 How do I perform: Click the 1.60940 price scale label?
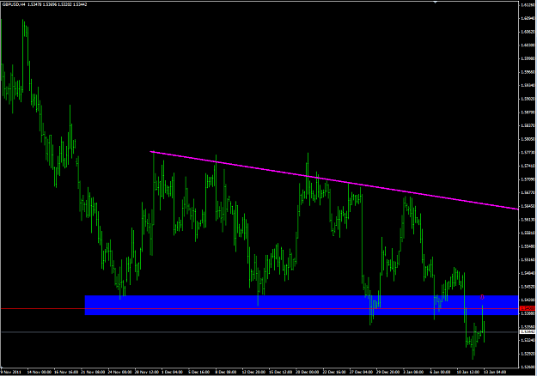click(x=528, y=18)
